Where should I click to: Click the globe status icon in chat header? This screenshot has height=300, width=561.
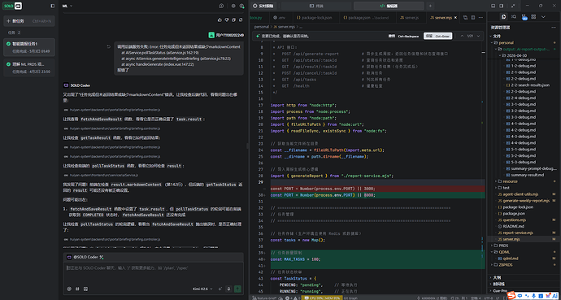coord(241,6)
